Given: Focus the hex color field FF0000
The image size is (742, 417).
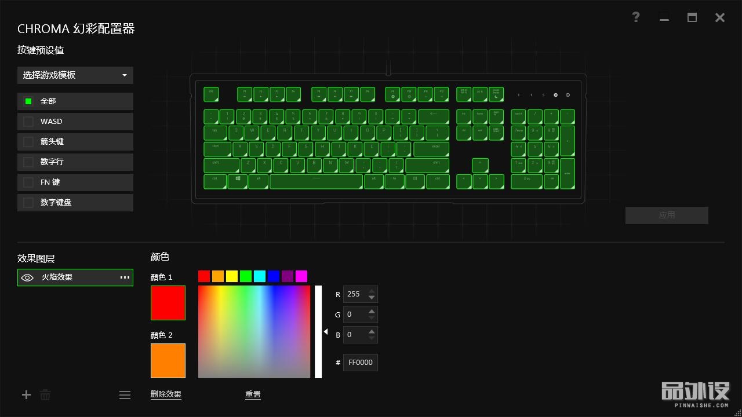Looking at the screenshot, I should 361,363.
